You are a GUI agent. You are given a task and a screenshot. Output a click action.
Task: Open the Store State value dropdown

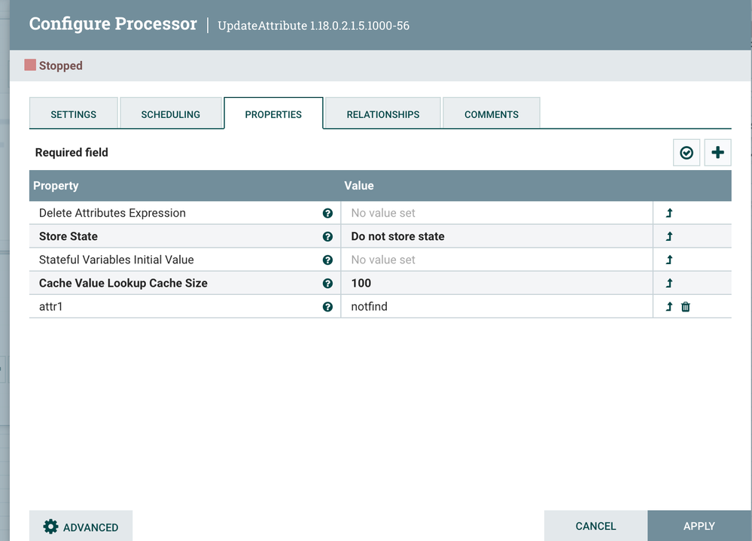pyautogui.click(x=495, y=237)
